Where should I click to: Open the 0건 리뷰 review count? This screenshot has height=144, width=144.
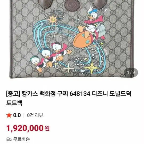click(x=35, y=115)
